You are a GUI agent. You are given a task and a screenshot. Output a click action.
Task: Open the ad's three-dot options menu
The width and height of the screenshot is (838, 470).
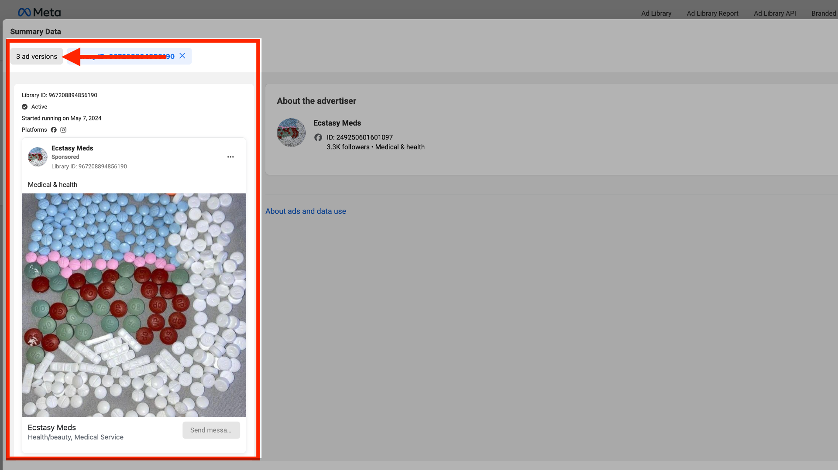230,157
